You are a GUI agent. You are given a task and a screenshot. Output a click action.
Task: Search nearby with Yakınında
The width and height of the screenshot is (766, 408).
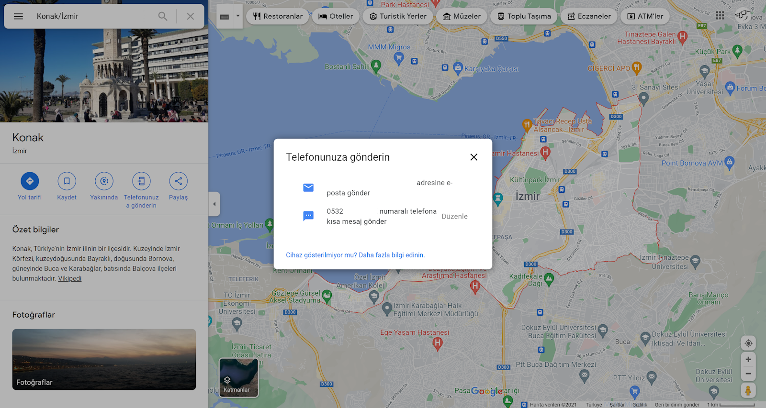coord(104,186)
